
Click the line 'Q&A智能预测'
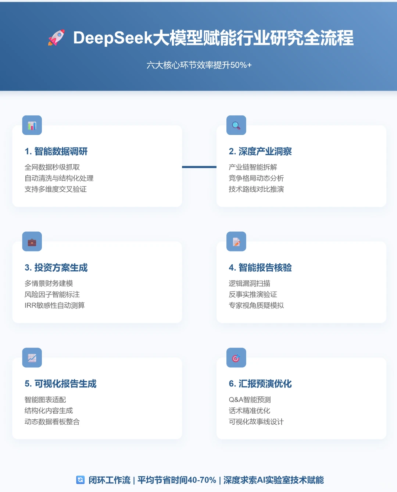[250, 400]
